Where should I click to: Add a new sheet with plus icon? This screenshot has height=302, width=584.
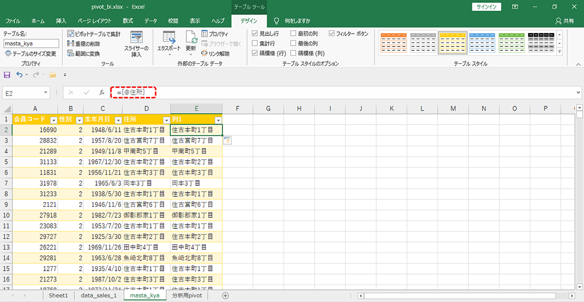[x=225, y=295]
